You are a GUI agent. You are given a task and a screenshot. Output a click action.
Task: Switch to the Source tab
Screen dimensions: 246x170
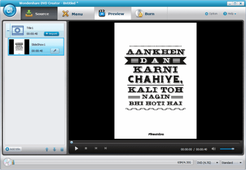point(39,14)
